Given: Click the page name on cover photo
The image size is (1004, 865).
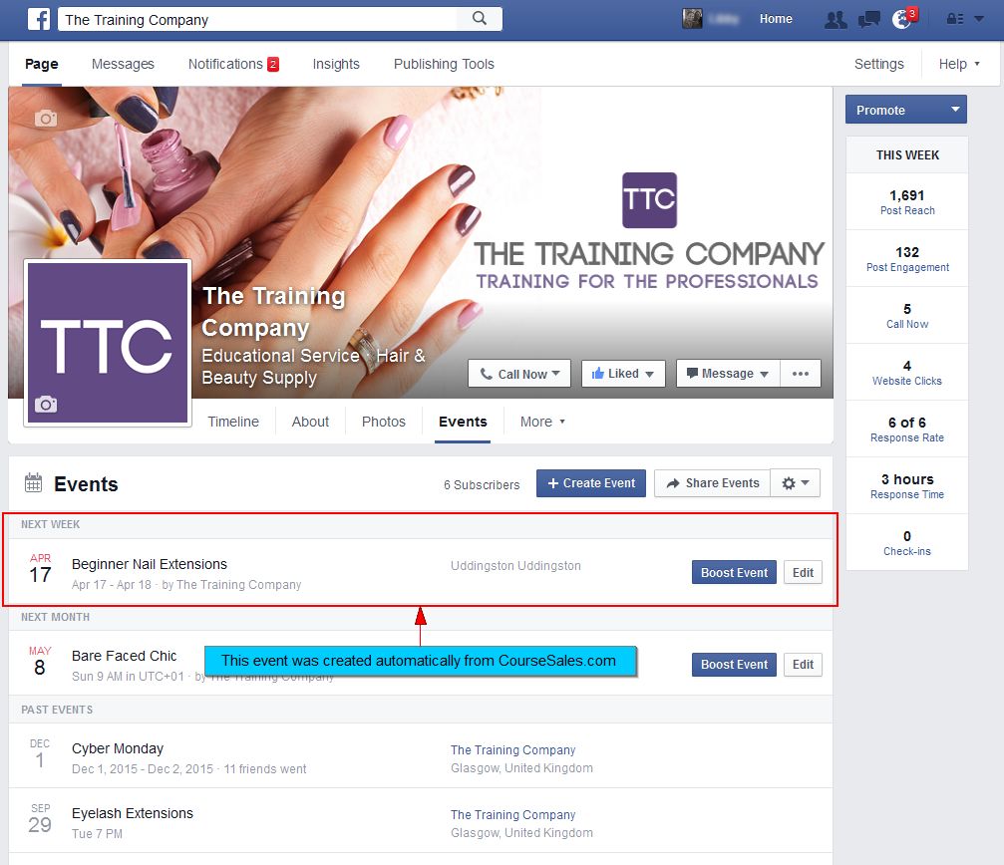Looking at the screenshot, I should coord(273,312).
